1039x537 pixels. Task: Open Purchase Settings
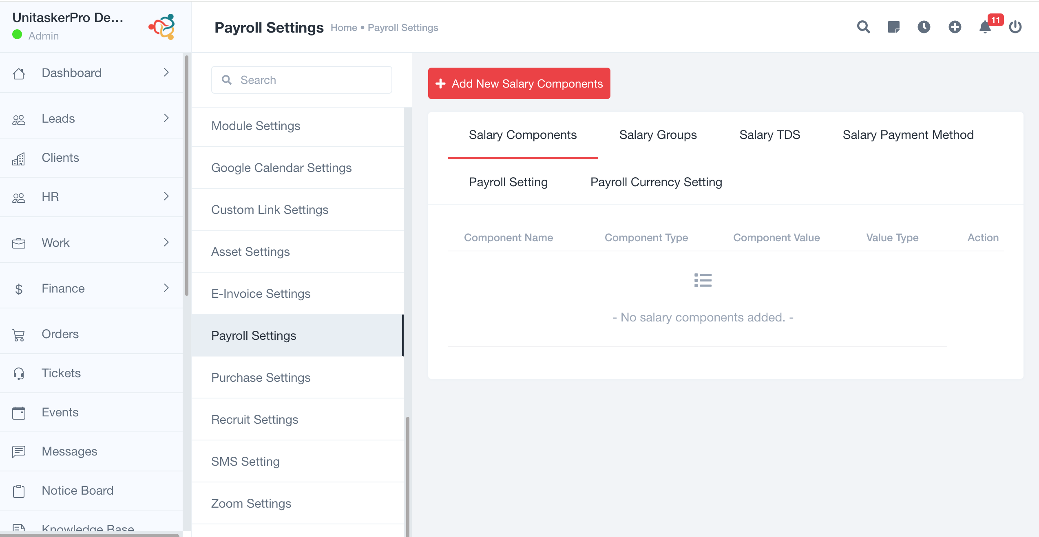[x=297, y=378]
